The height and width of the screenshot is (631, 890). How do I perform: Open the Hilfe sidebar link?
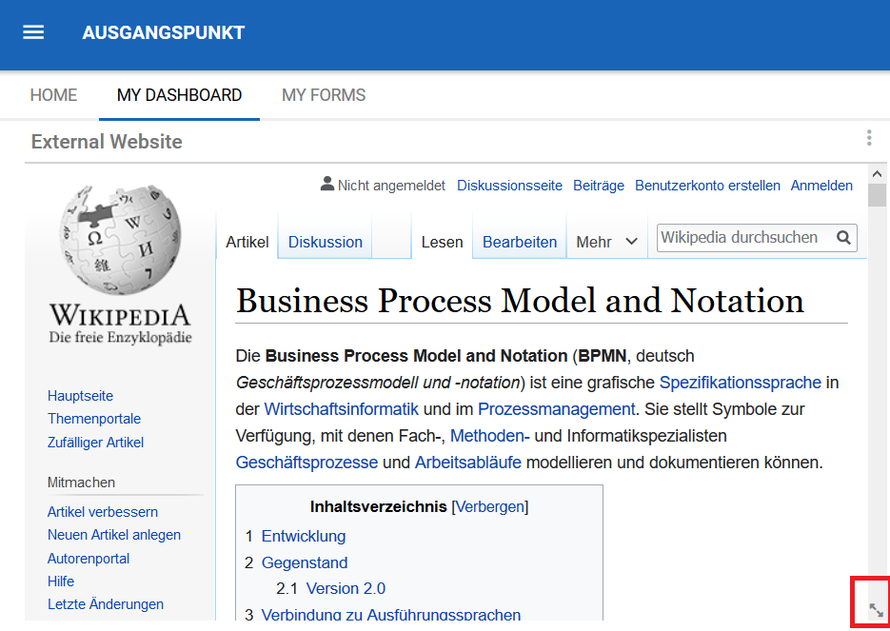tap(61, 582)
